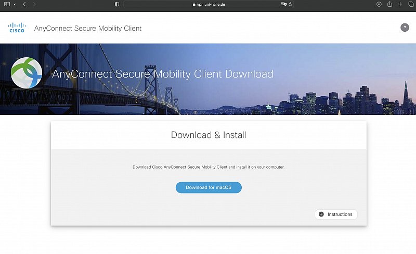Viewport: 416px width, 254px height.
Task: Show tab overview icon
Action: (411, 4)
